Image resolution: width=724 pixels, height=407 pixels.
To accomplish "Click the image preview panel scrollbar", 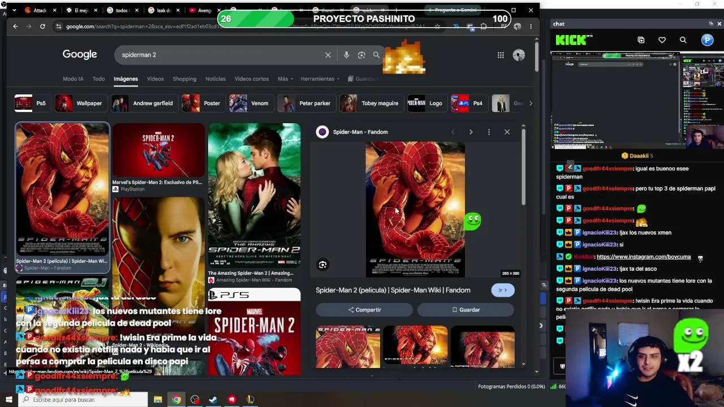I will click(524, 167).
